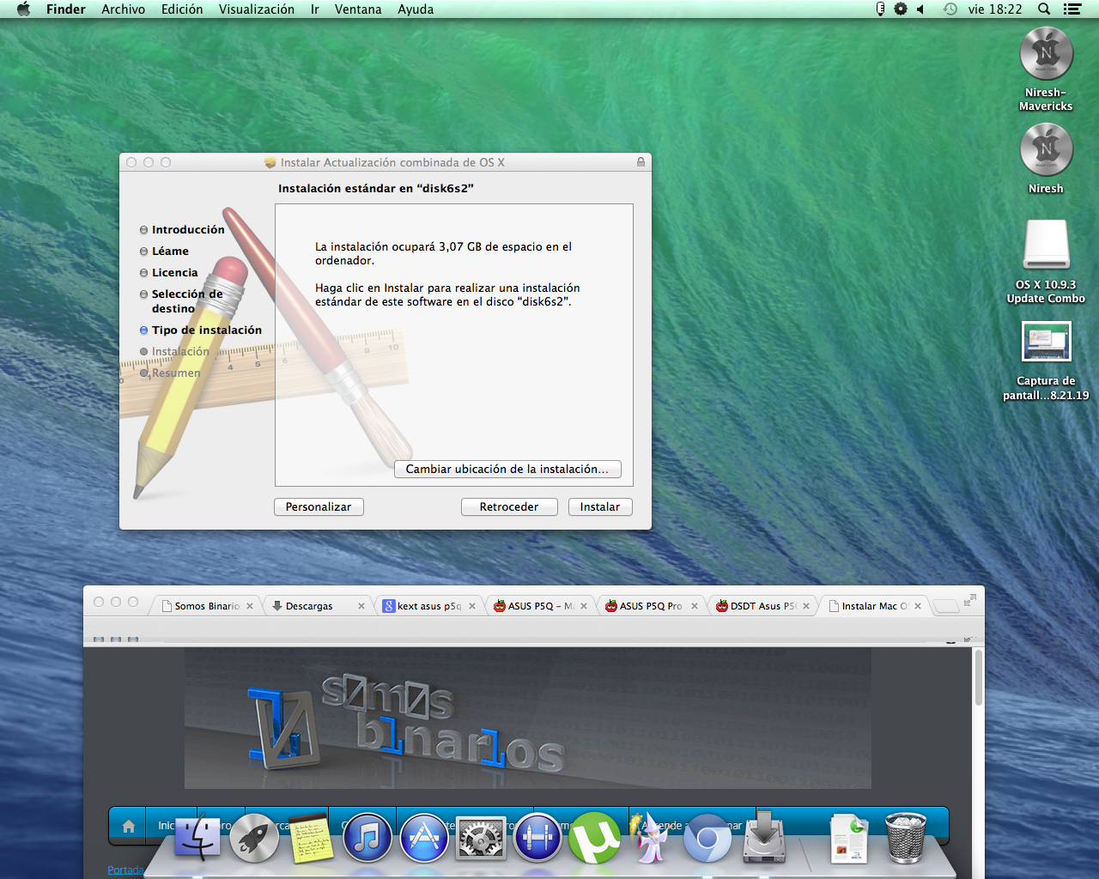Open the documents stack in Dock

tap(849, 838)
